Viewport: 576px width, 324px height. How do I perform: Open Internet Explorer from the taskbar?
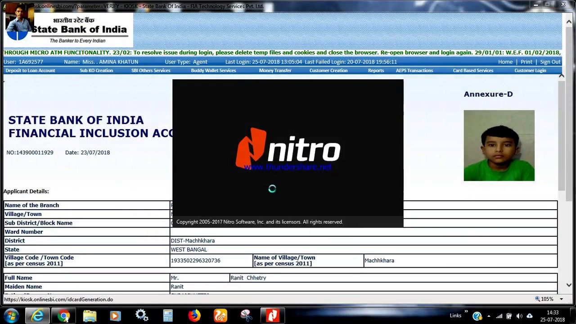(x=37, y=316)
